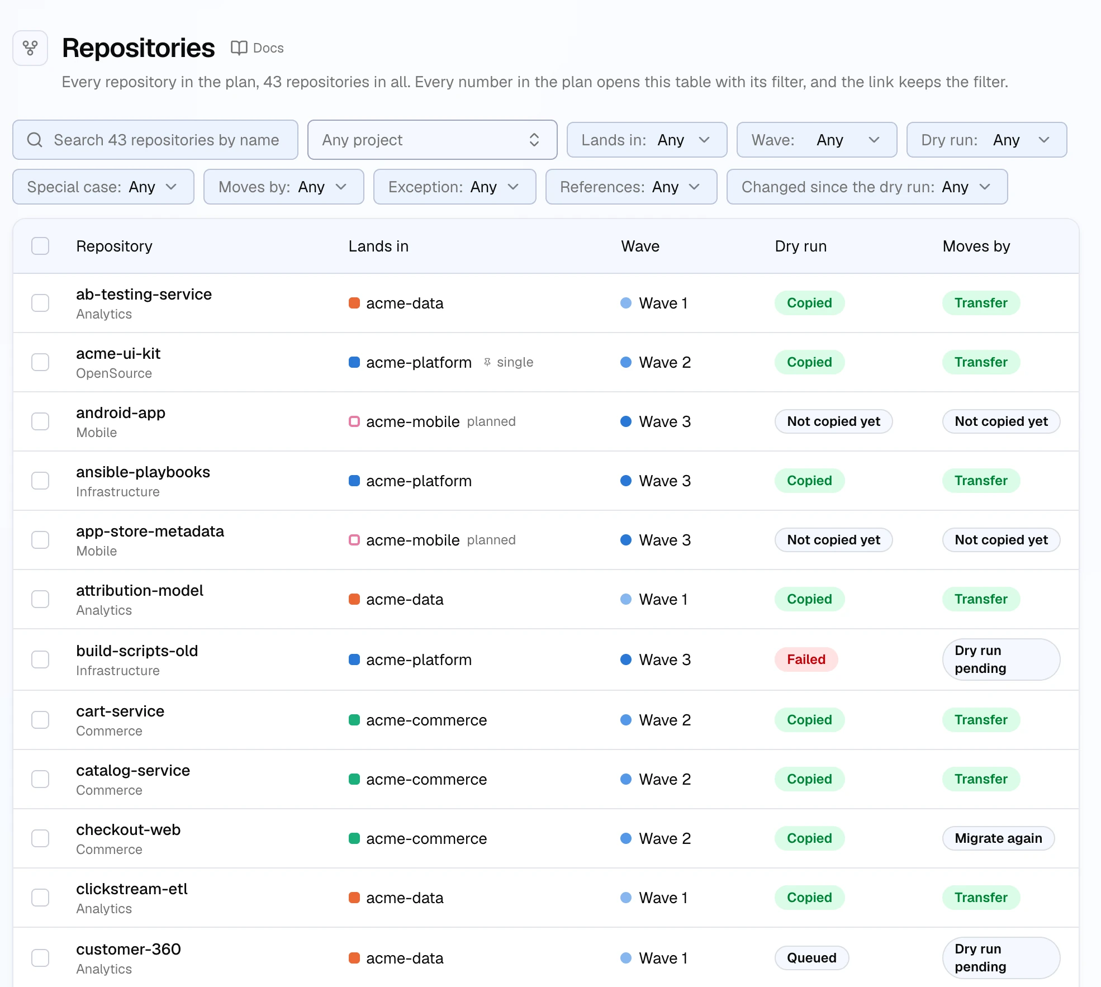Click the Dry run column header
Viewport: 1101px width, 987px height.
tap(800, 246)
